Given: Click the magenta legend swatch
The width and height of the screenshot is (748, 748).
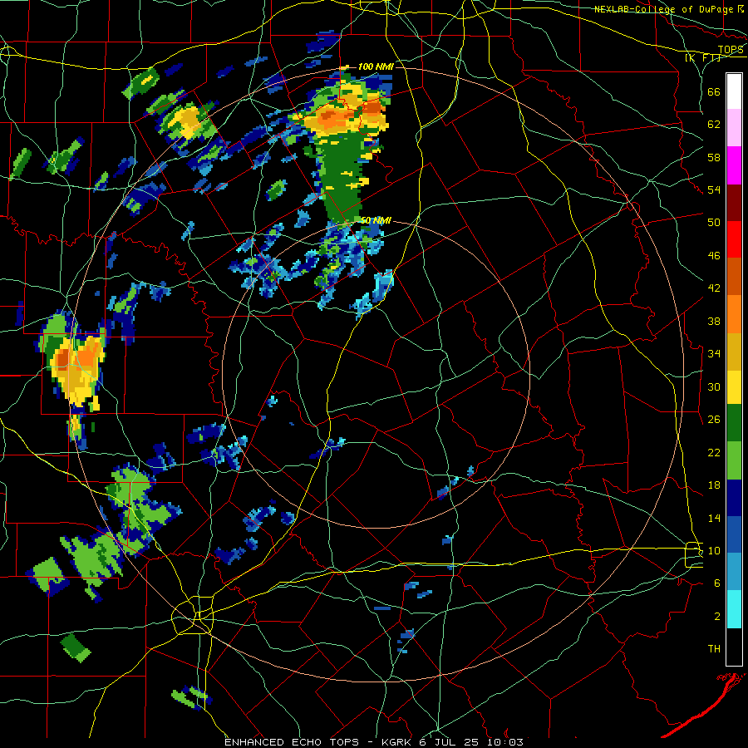Looking at the screenshot, I should point(734,165).
